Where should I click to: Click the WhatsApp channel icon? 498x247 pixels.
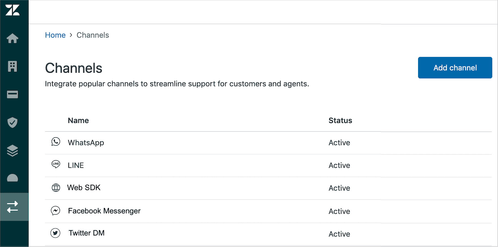click(x=56, y=142)
